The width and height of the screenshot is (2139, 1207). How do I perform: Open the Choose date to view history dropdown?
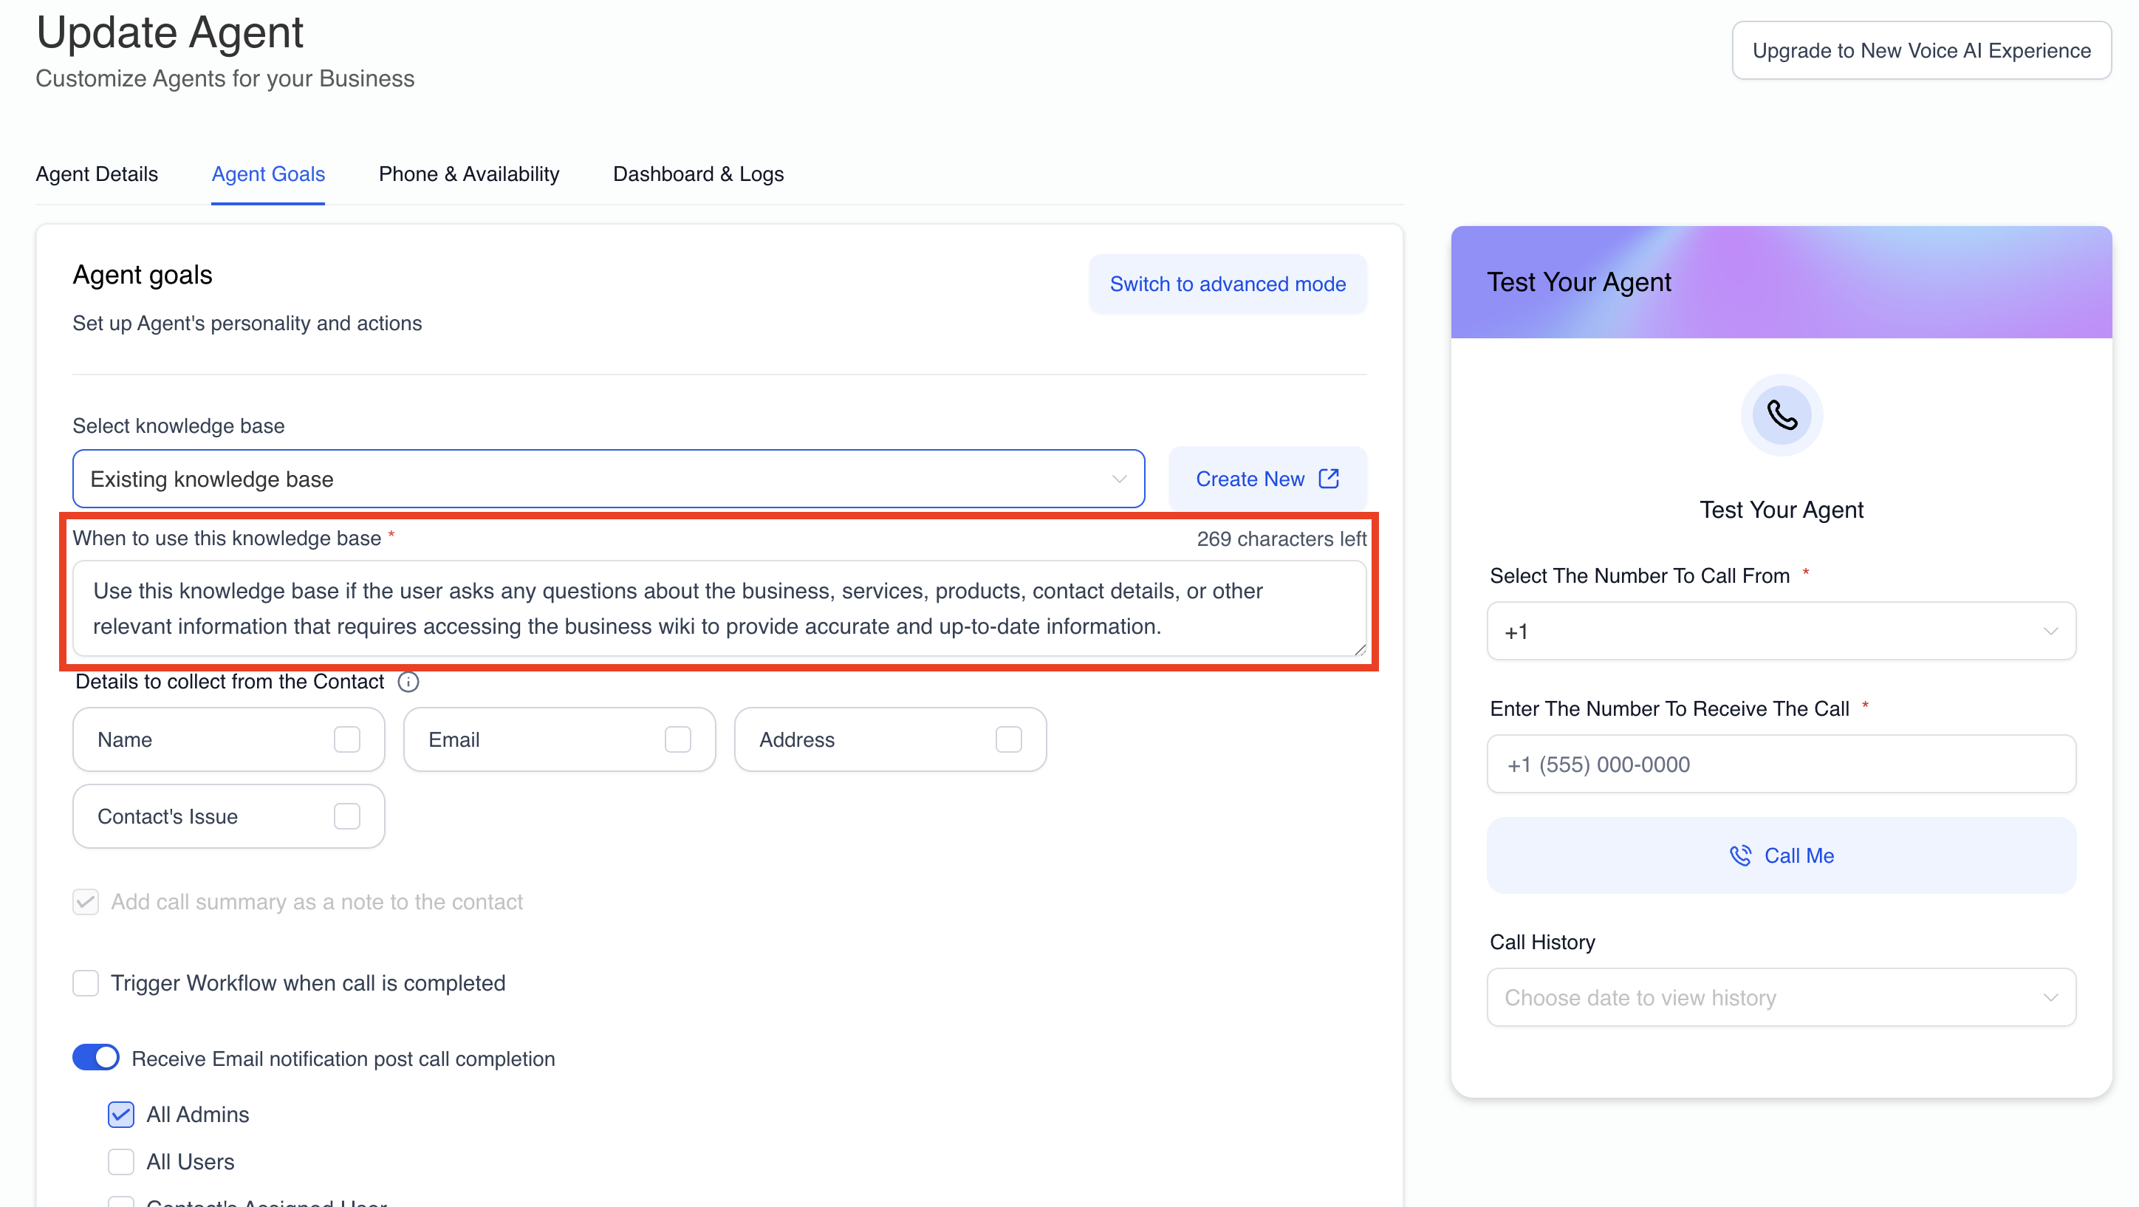click(1780, 996)
